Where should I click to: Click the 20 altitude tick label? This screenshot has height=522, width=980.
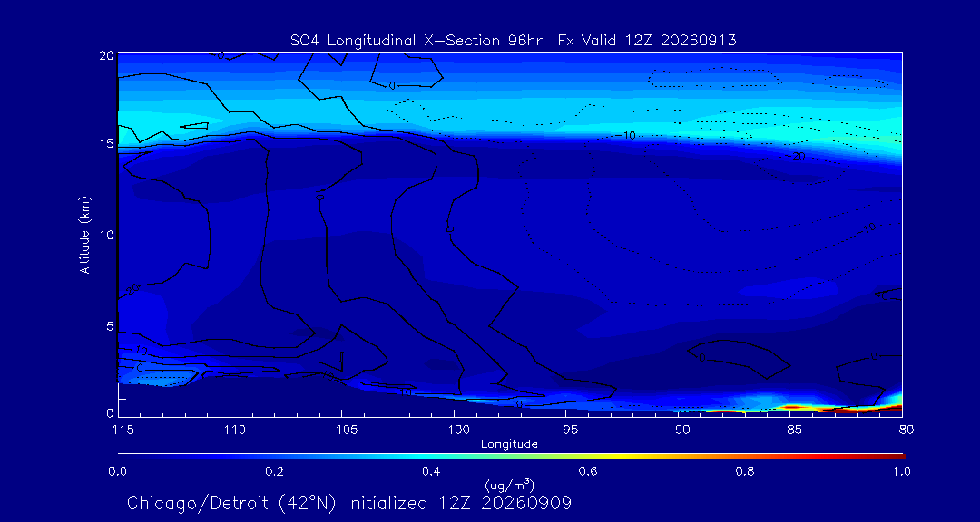107,55
